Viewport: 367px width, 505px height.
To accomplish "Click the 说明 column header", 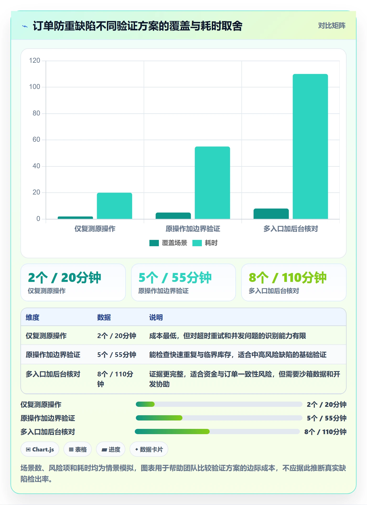I will [156, 317].
